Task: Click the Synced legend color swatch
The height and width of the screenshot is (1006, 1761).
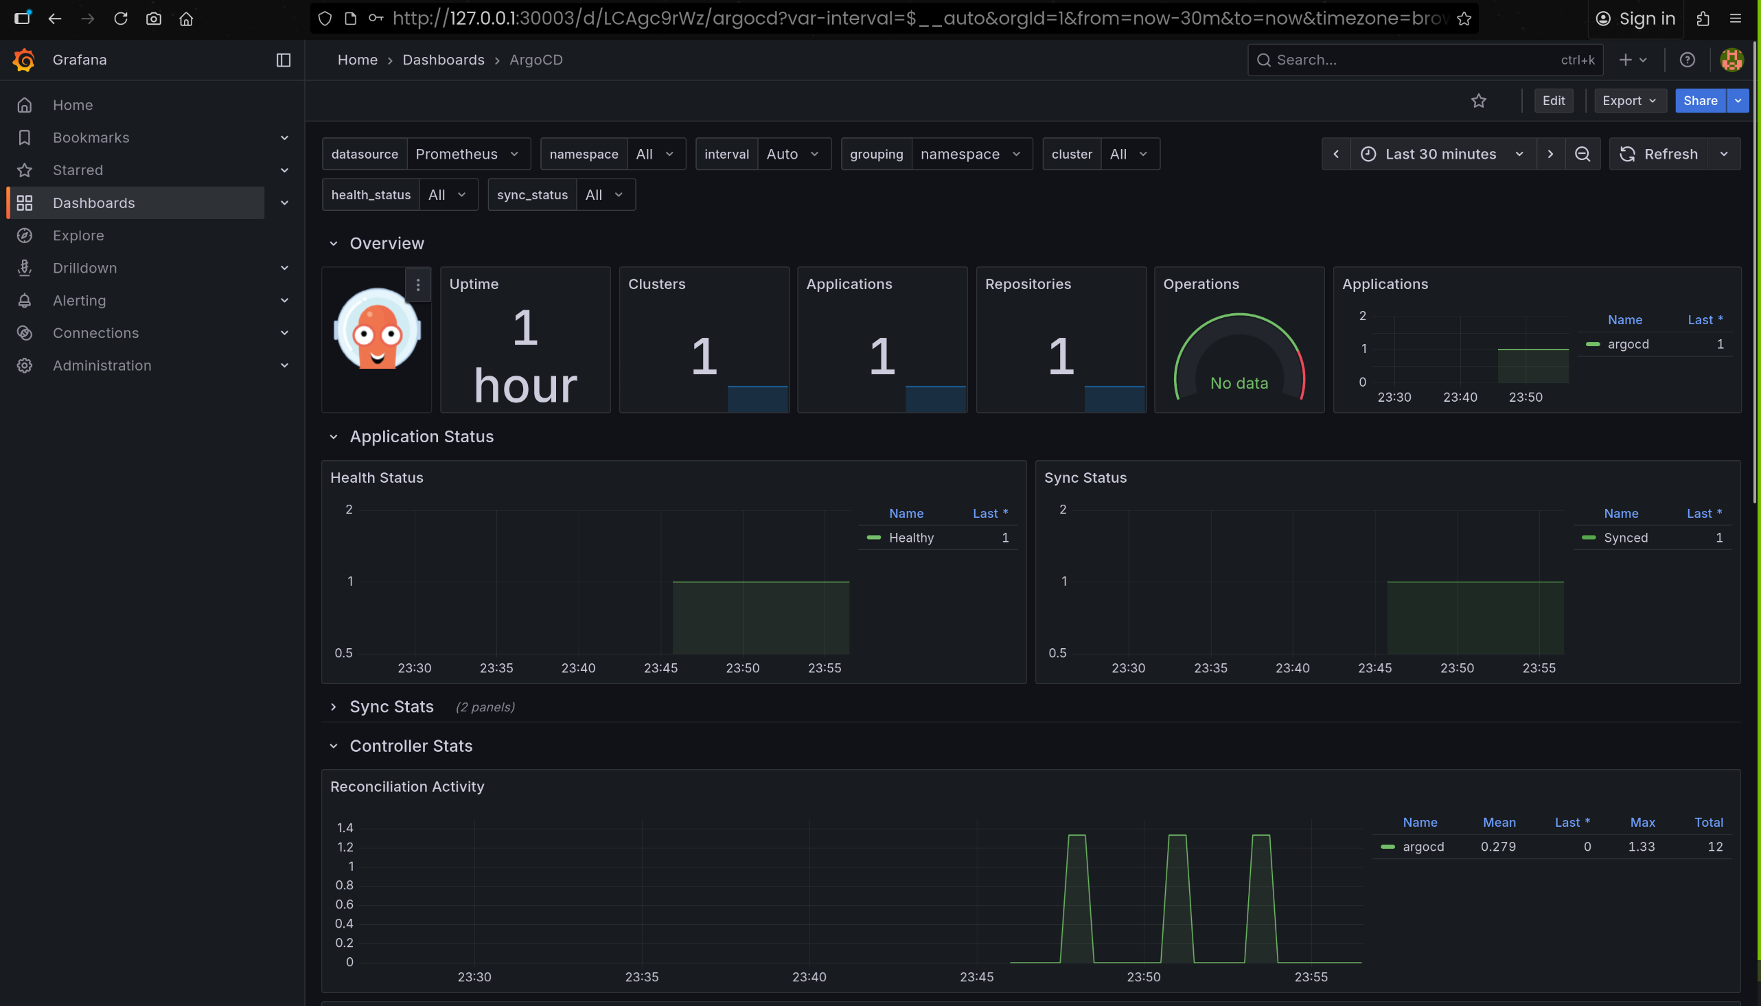Action: coord(1589,538)
